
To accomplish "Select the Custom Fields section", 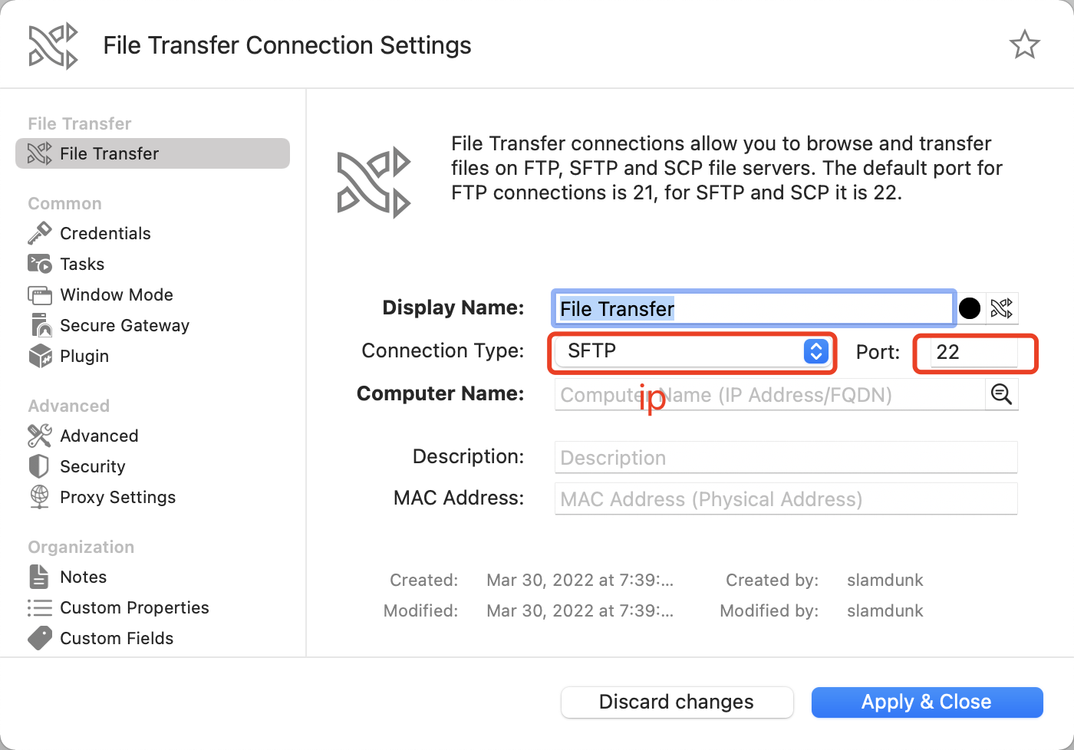I will click(117, 638).
